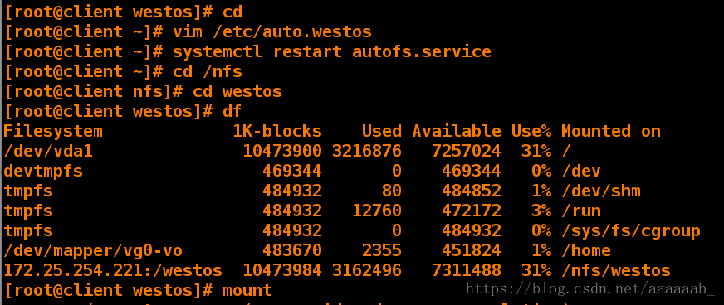Click the 'cd westos' command text
Viewport: 724px width, 305px height.
pos(237,91)
